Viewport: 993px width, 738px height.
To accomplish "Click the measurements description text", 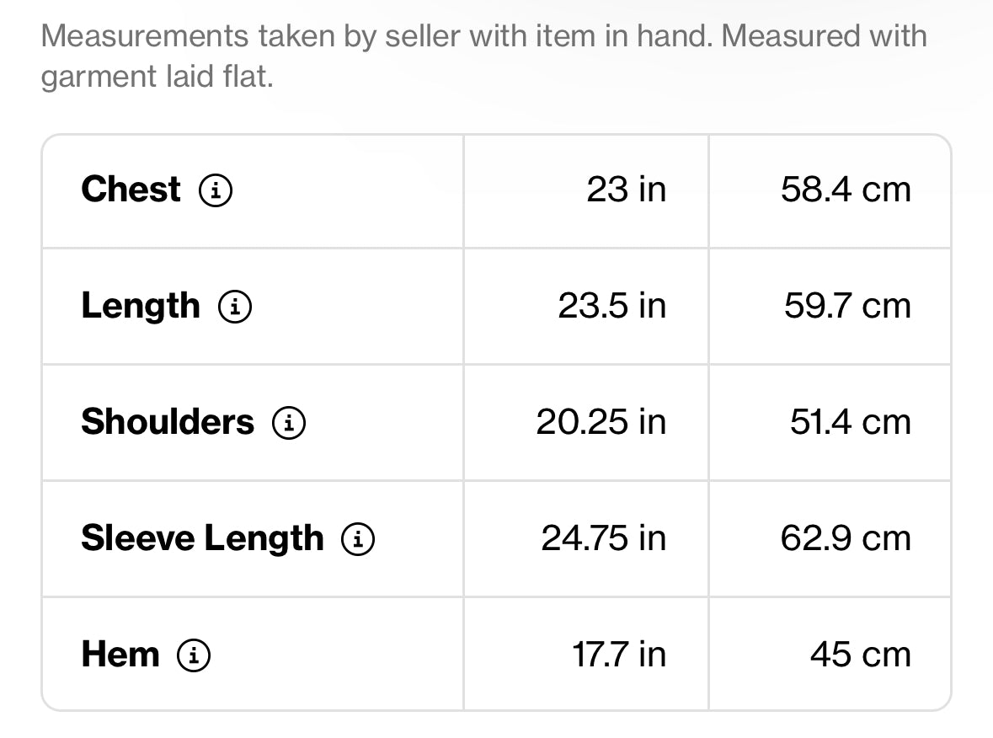I will pyautogui.click(x=483, y=56).
